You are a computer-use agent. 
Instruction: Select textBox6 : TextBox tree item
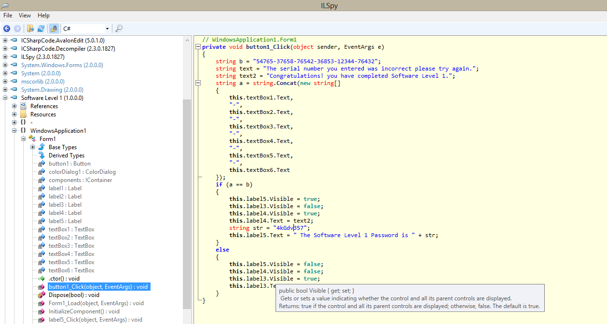point(71,270)
